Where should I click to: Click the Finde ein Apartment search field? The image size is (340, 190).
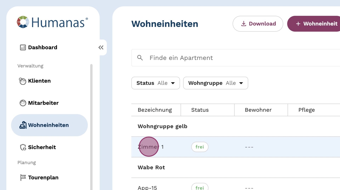(237, 58)
